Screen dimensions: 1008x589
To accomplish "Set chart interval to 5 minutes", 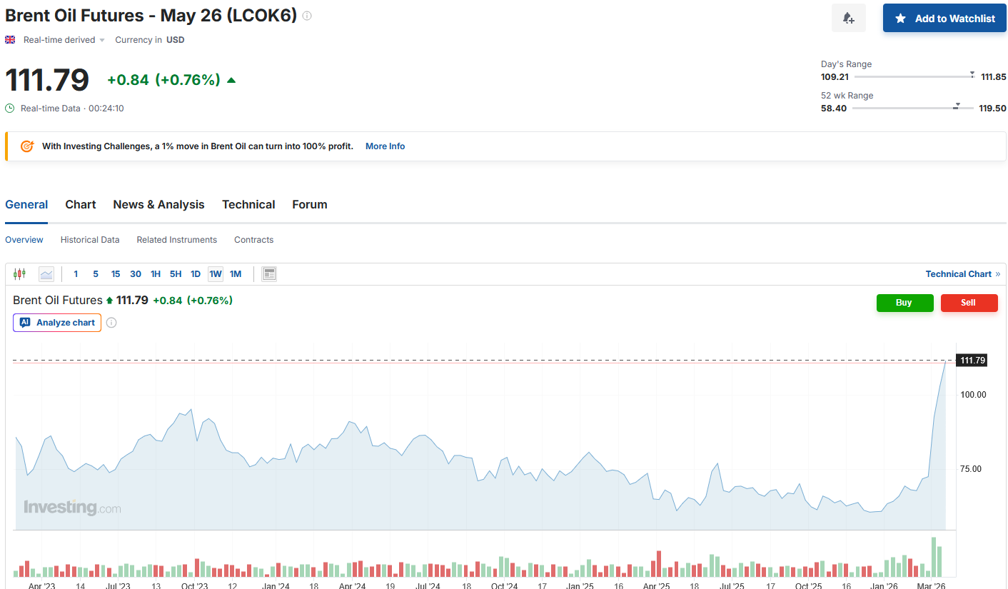I will (x=96, y=274).
